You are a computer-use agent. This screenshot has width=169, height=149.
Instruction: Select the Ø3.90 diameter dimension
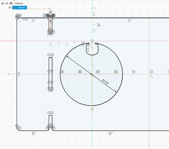tap(105, 82)
